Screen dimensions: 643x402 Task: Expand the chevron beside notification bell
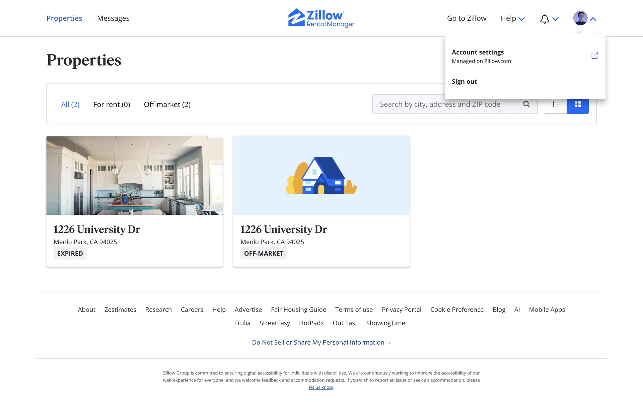[x=556, y=19]
